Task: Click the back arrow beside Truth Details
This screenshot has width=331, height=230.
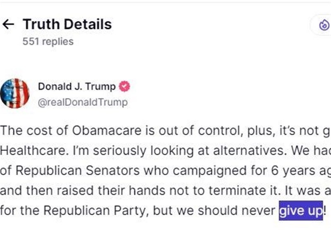Action: pos(8,25)
